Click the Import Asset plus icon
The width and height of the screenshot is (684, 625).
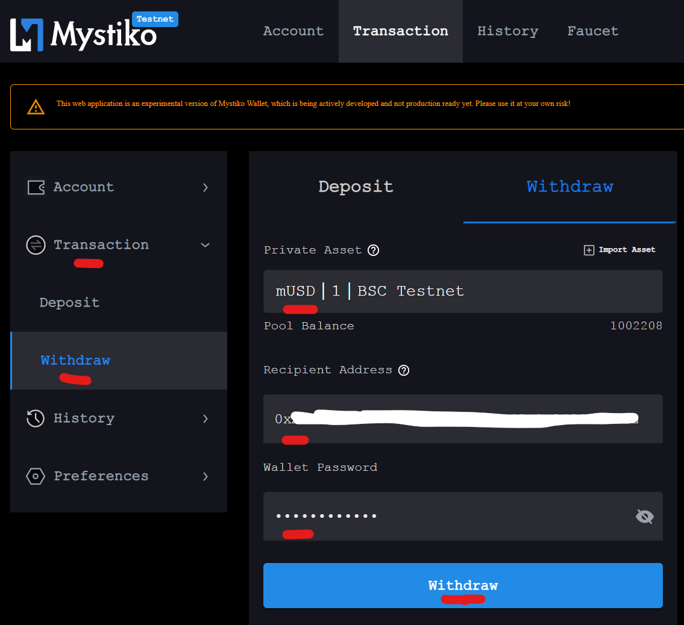click(589, 250)
